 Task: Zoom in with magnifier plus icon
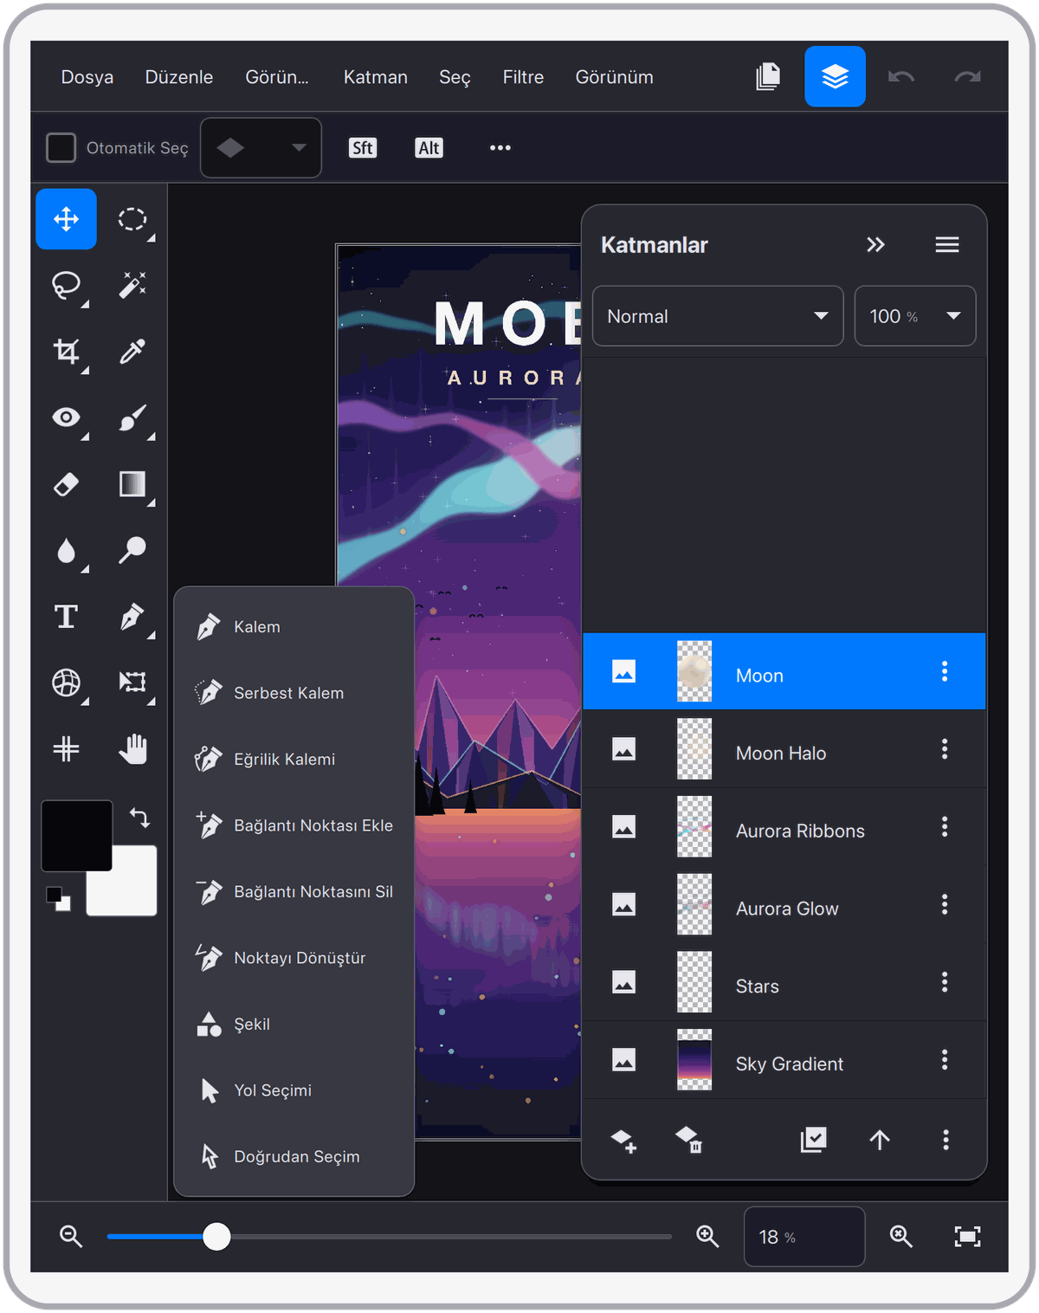708,1237
